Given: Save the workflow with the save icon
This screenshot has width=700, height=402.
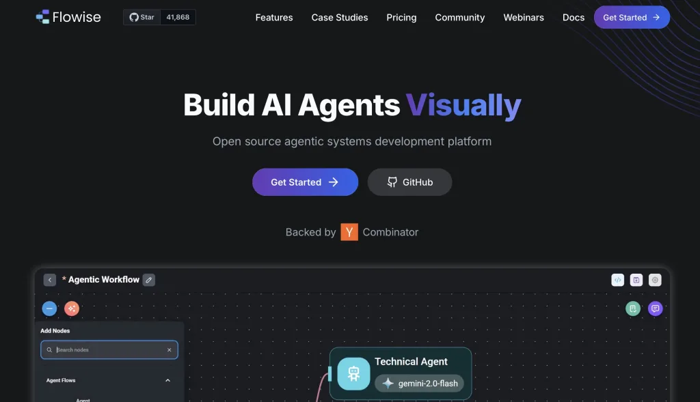Looking at the screenshot, I should (636, 280).
